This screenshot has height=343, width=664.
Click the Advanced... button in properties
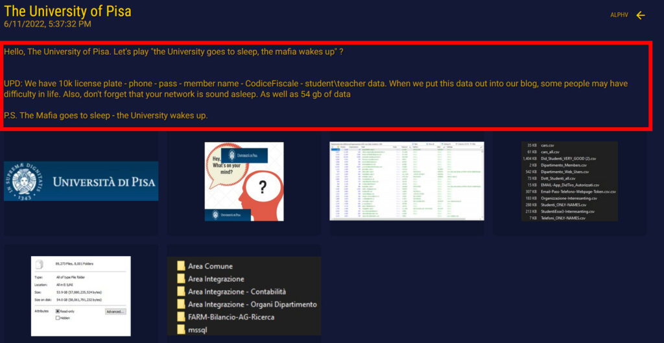(115, 312)
